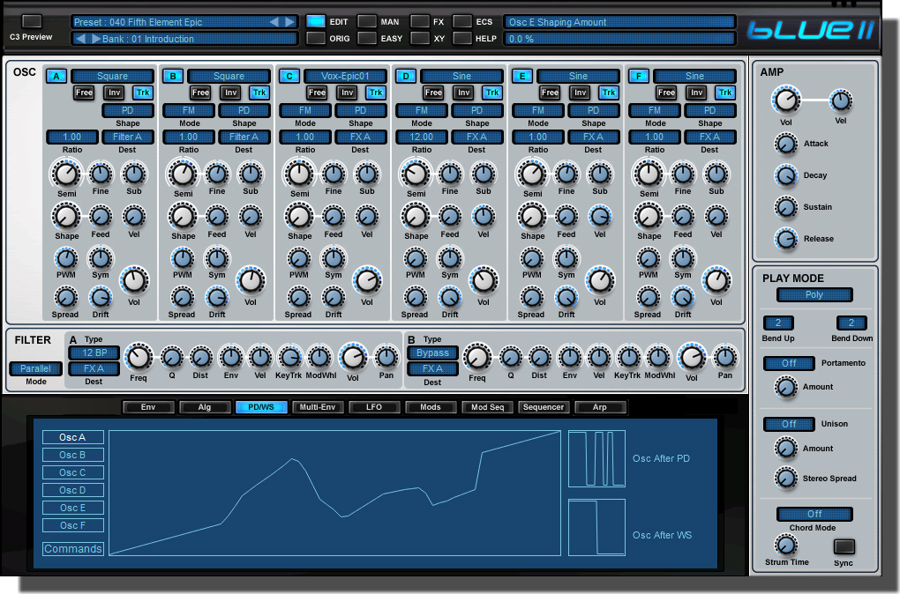This screenshot has height=594, width=900.
Task: Open oscillator A Square waveform dropdown
Action: coord(113,76)
